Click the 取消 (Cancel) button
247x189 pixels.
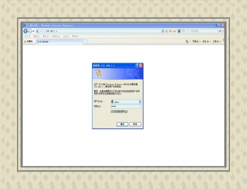[x=135, y=124]
